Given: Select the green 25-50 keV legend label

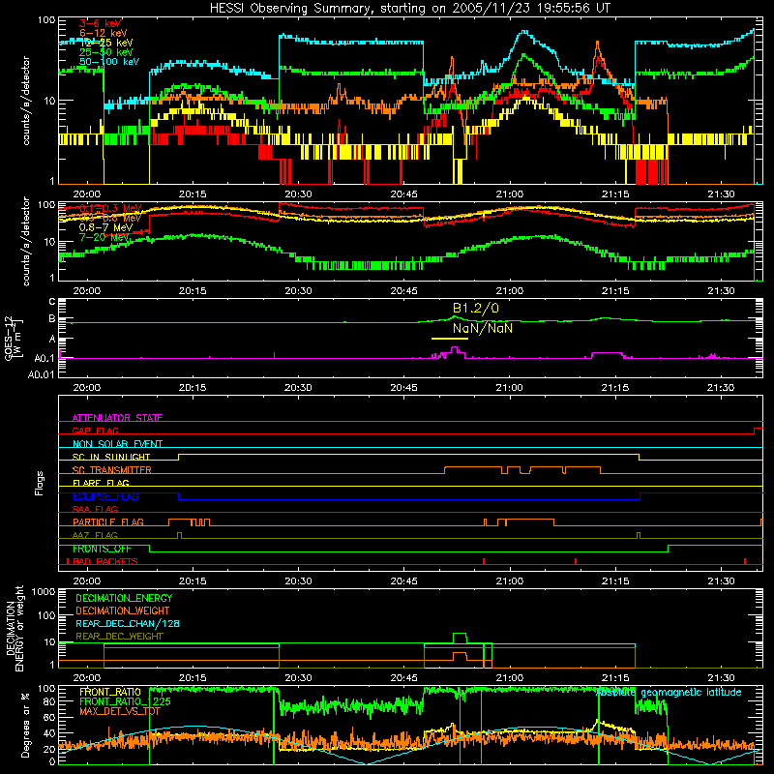Looking at the screenshot, I should tap(106, 52).
